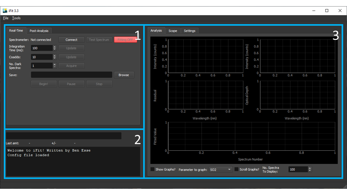The height and width of the screenshot is (195, 347).
Task: Click the iFit app icon in title bar
Action: point(5,11)
